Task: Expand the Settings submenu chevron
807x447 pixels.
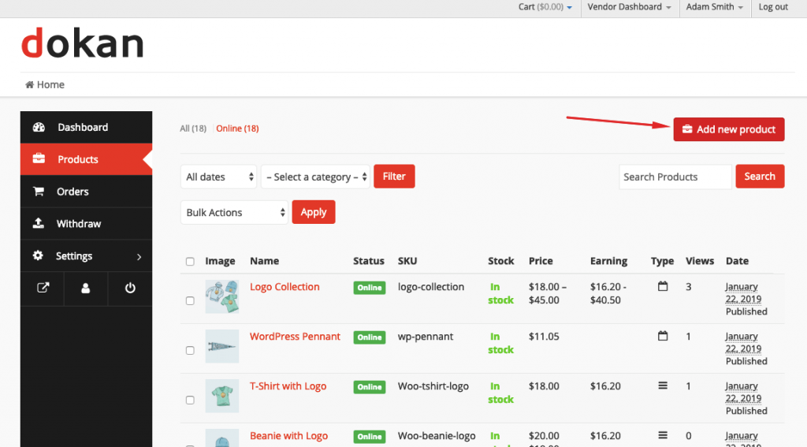Action: [139, 256]
